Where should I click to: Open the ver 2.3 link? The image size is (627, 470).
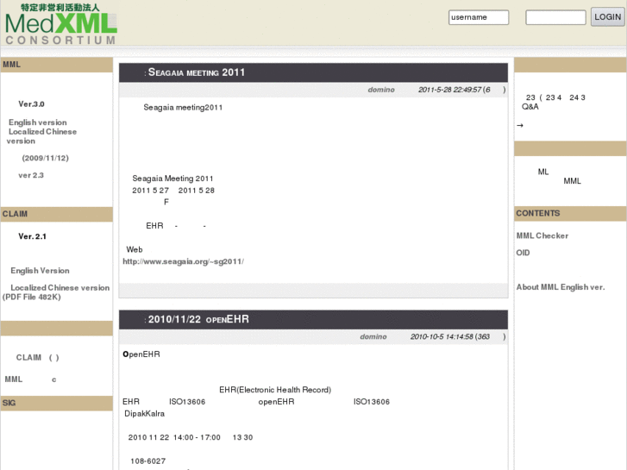pos(31,175)
